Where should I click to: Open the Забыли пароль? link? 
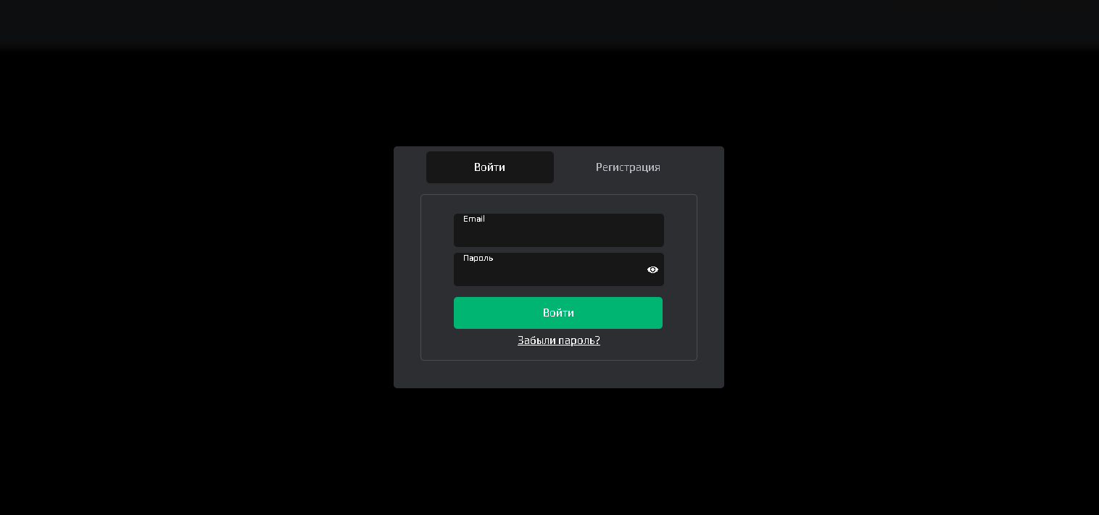pyautogui.click(x=558, y=340)
